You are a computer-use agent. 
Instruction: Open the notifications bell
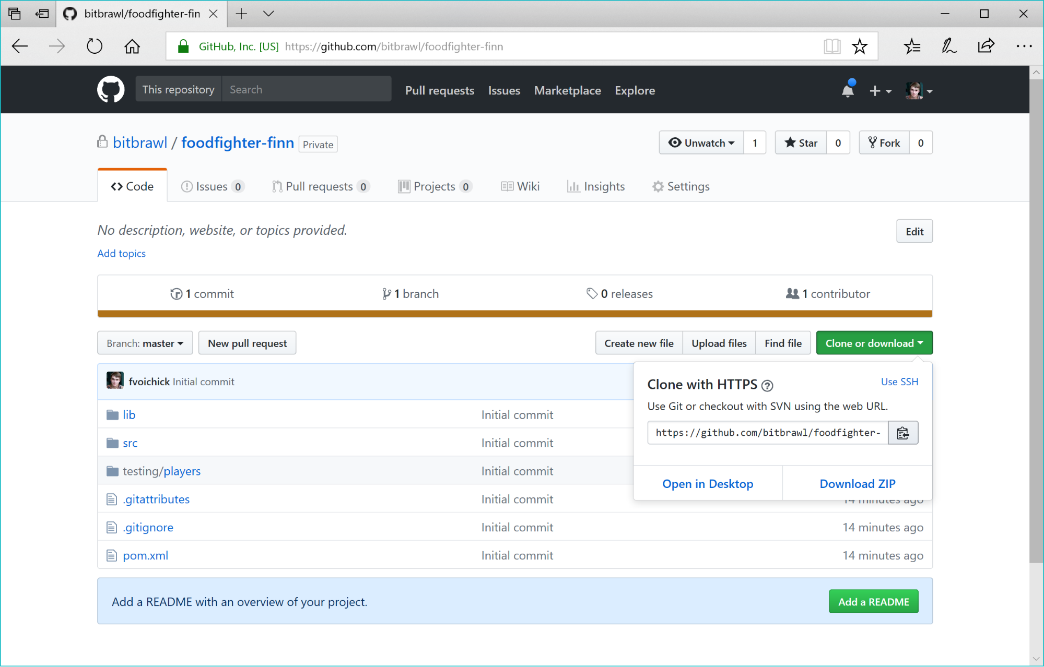(x=848, y=90)
